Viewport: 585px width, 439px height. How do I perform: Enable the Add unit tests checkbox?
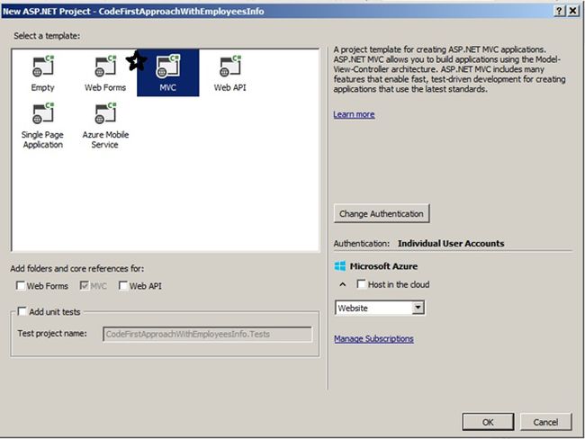point(22,311)
